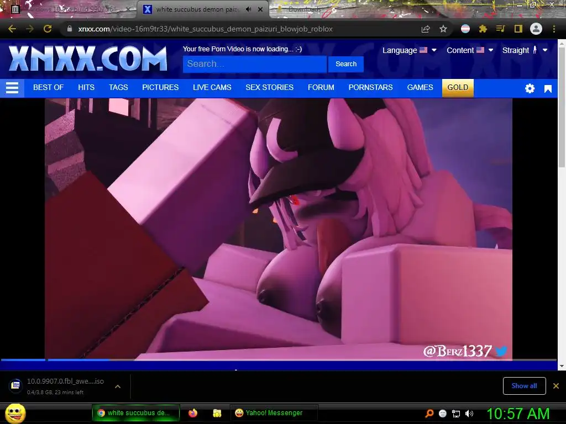Seek within the video progress bar
The image size is (566, 424).
coord(279,359)
